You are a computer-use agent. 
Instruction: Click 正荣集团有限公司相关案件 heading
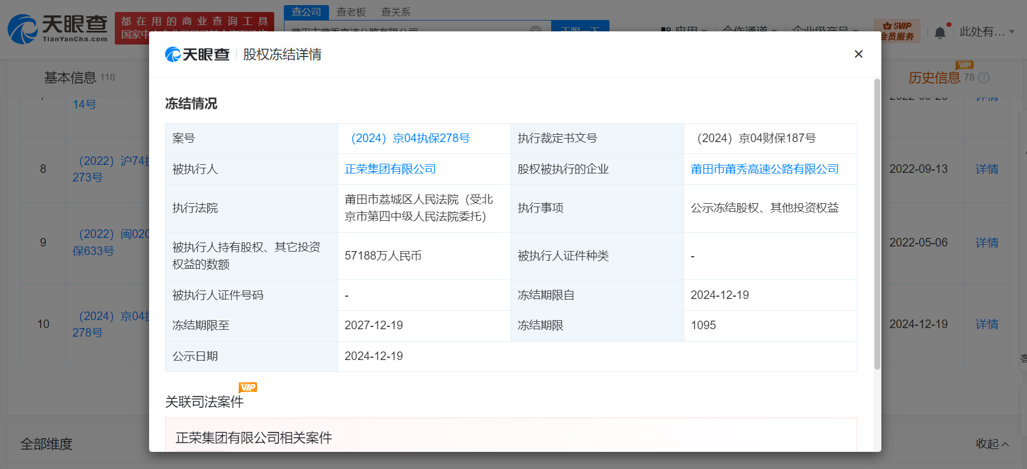coord(254,438)
